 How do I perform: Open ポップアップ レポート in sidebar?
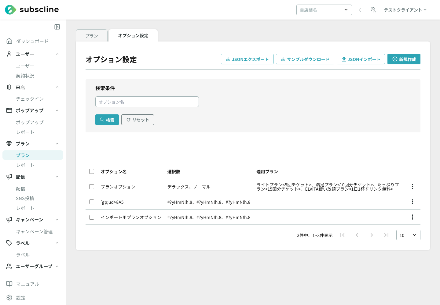(25, 132)
